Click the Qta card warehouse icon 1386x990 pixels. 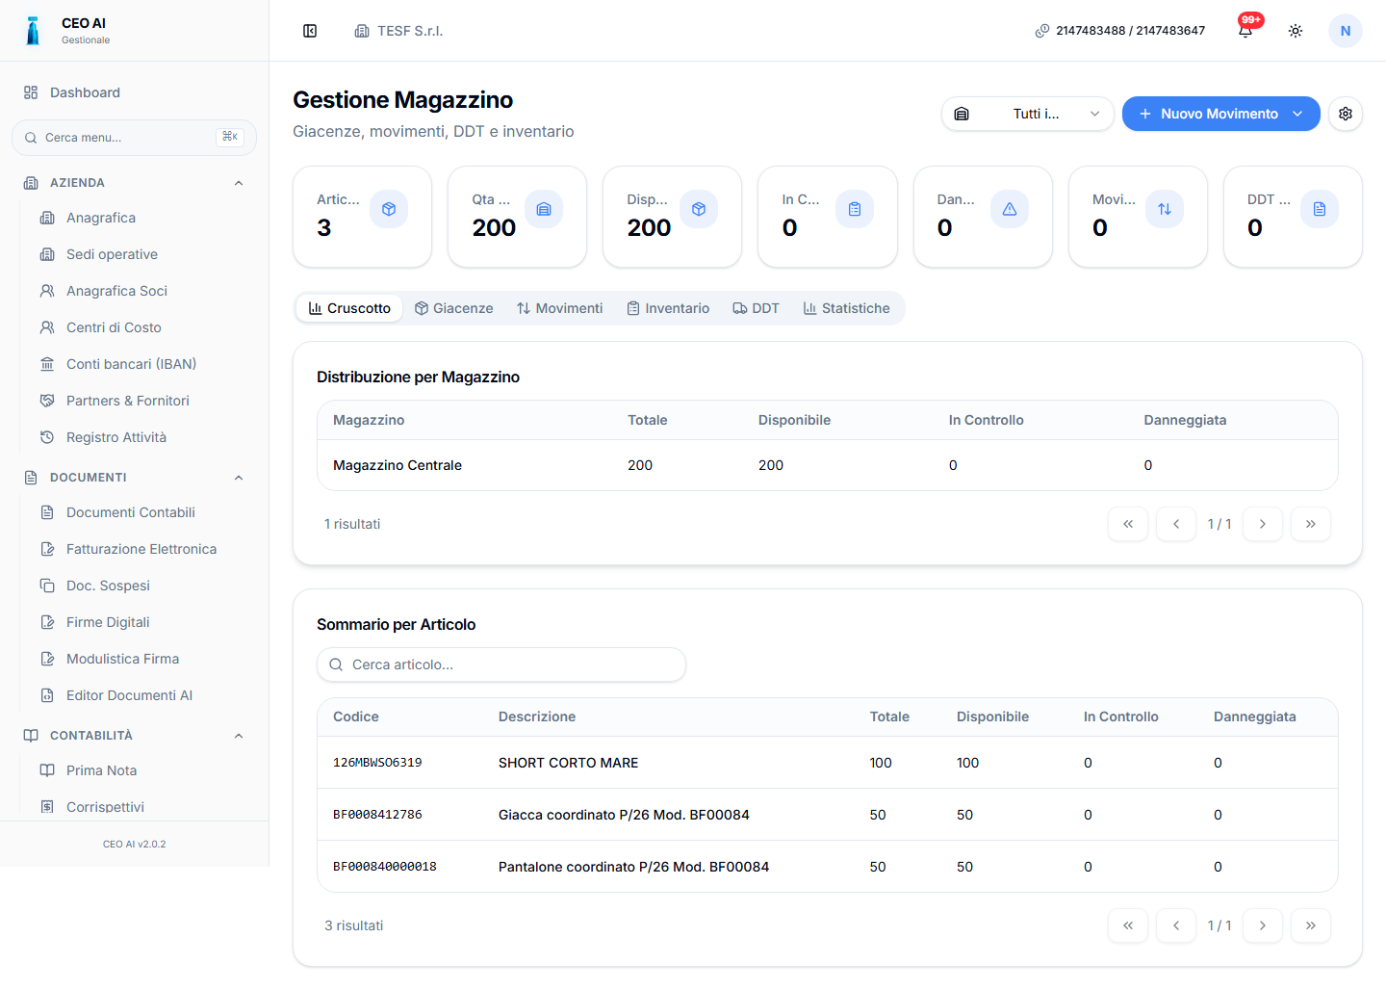[544, 209]
